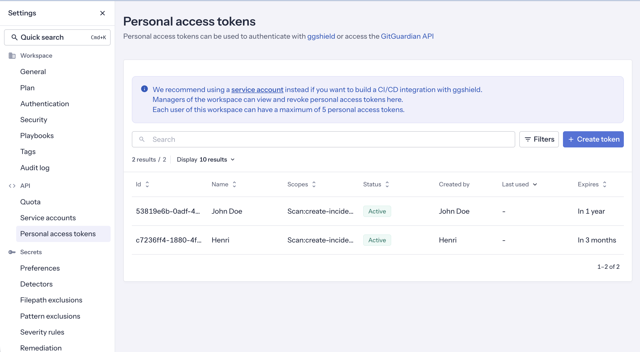The width and height of the screenshot is (640, 352).
Task: Click the search icon inside the token search bar
Action: click(142, 139)
